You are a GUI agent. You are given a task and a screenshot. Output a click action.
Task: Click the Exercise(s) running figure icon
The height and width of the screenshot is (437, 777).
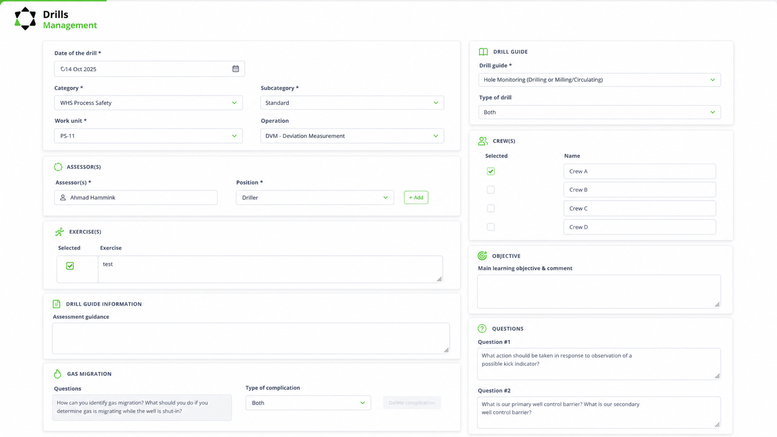59,232
